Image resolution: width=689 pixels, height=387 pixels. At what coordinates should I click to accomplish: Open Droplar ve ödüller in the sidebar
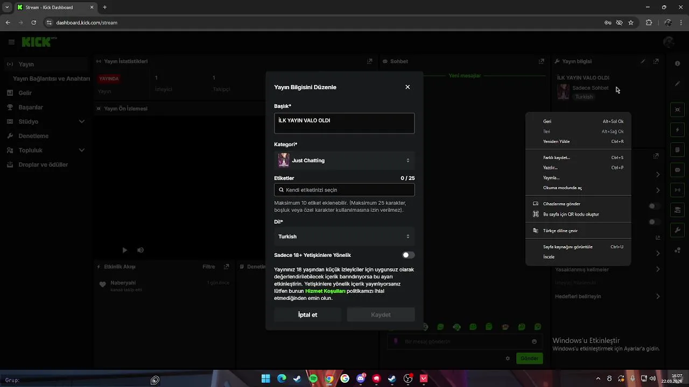43,164
